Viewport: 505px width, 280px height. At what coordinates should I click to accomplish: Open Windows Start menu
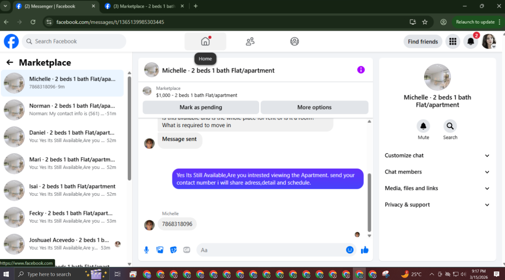click(6, 274)
